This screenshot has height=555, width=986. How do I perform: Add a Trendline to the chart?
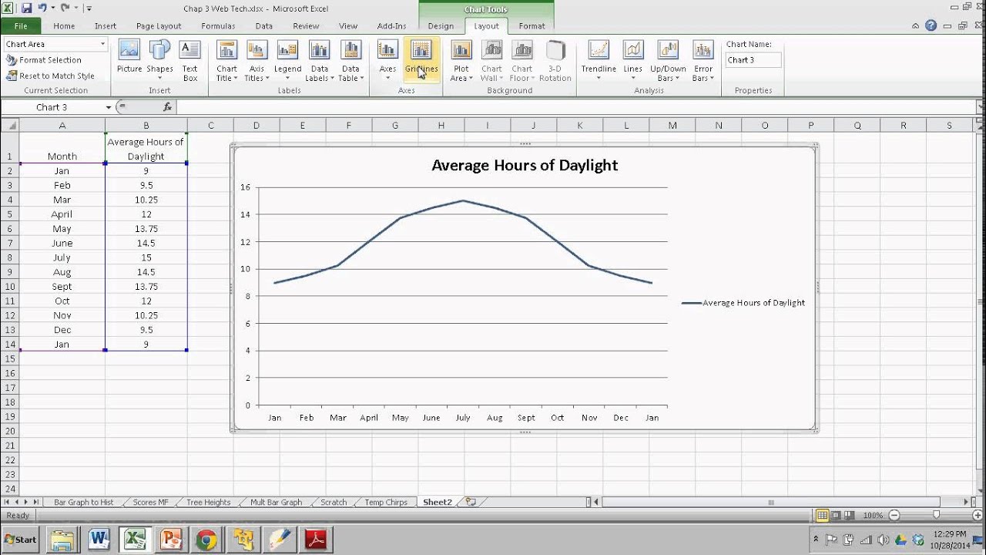[599, 61]
